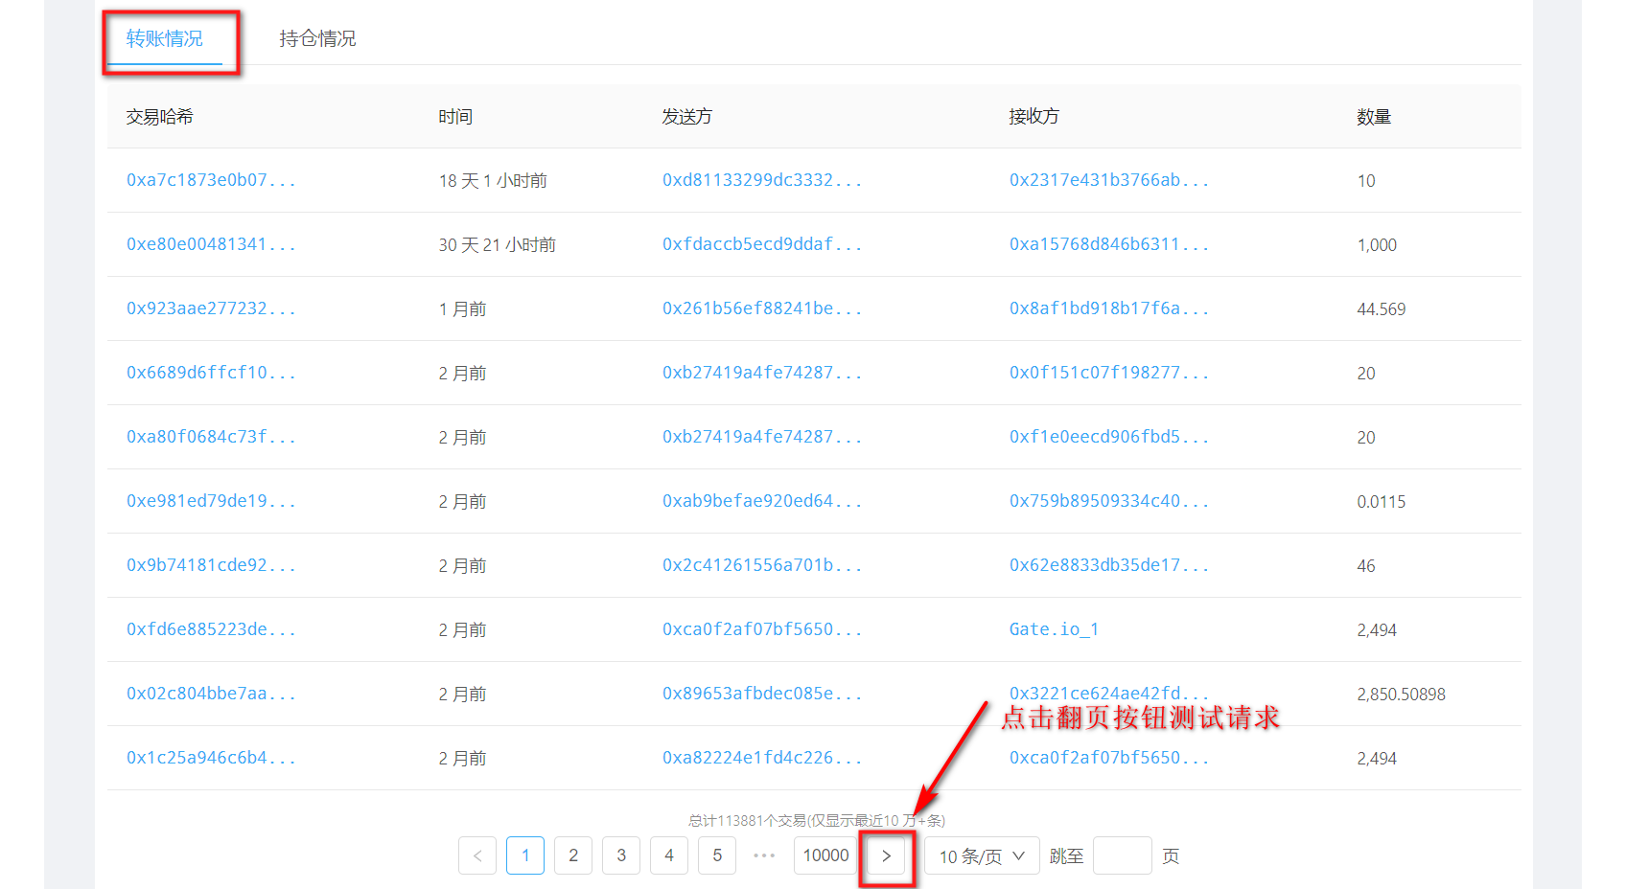Open sender 0xb27419a4fe74287 in 0xa80f0684c73f row
The width and height of the screenshot is (1626, 889).
762,437
